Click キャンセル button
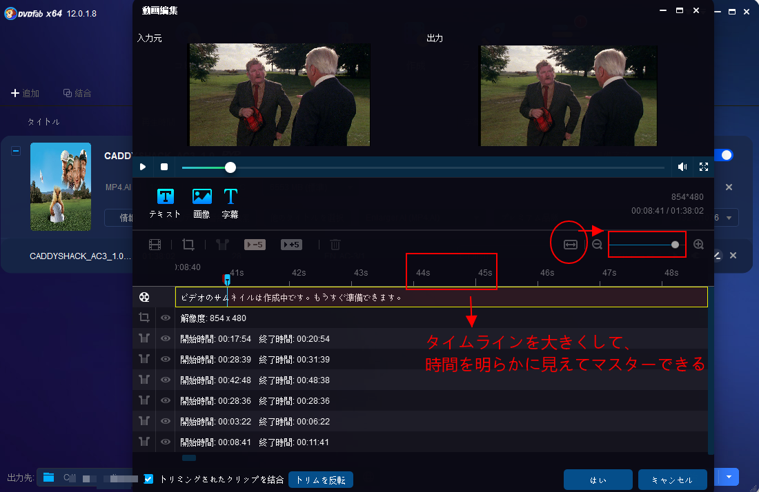The height and width of the screenshot is (492, 759). [x=672, y=480]
